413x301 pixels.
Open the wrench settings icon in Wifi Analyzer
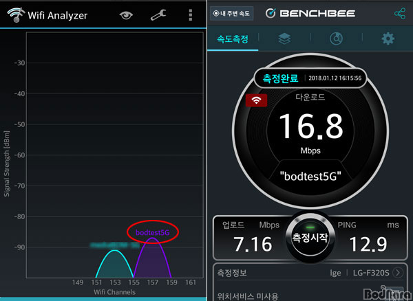point(158,15)
